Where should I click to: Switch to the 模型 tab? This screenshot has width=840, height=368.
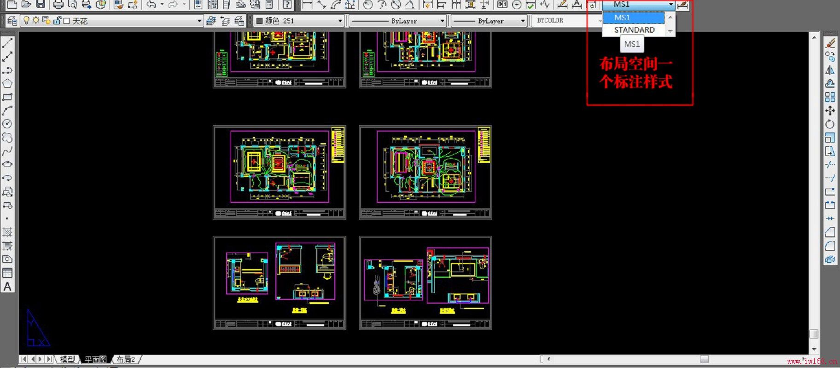coord(67,359)
